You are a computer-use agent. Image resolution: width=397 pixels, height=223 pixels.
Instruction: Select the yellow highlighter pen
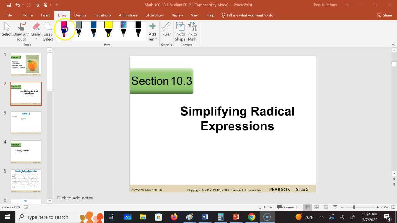pyautogui.click(x=108, y=29)
